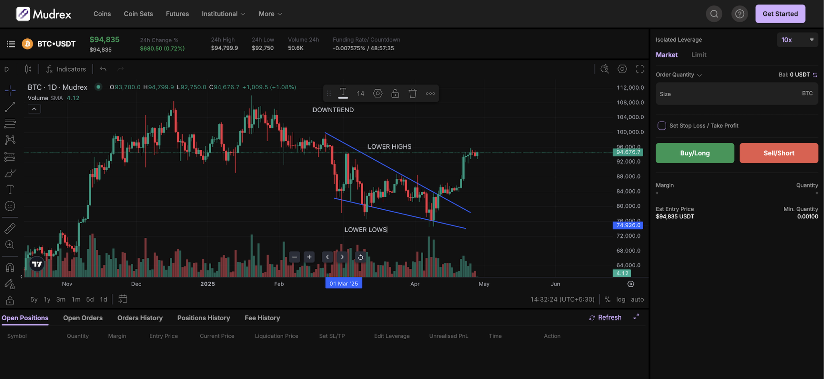Viewport: 824px width, 379px height.
Task: Click the Get Started button
Action: click(x=780, y=13)
